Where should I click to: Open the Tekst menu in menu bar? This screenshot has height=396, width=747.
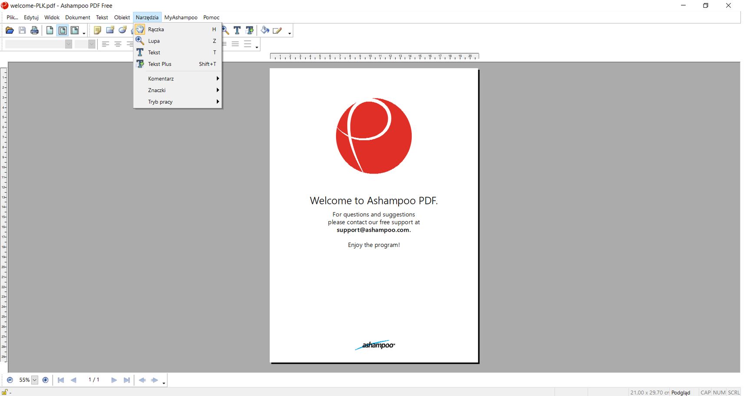102,17
